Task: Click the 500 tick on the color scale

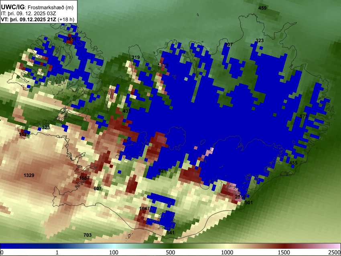Action: pyautogui.click(x=170, y=252)
